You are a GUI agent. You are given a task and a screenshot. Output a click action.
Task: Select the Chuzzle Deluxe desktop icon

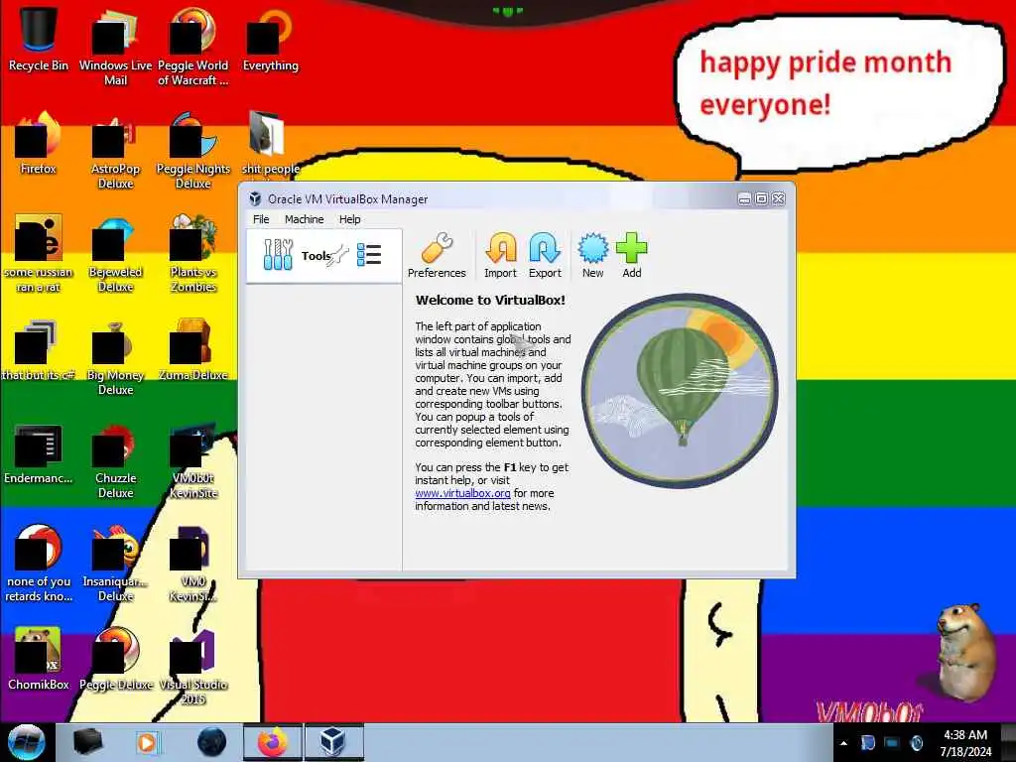click(115, 459)
